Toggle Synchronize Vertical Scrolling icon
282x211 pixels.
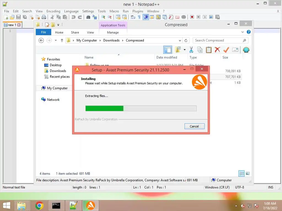118,17
